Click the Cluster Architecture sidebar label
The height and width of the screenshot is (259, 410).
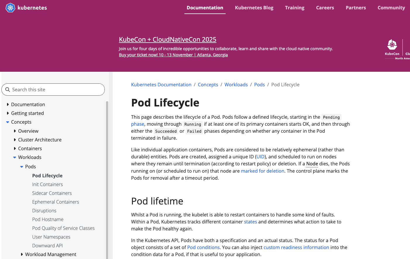coord(40,140)
